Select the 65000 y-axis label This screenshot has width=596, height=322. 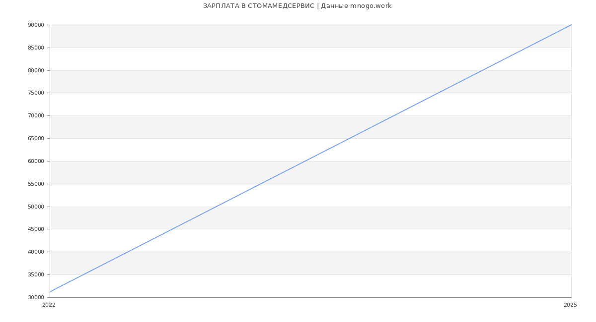[36, 139]
